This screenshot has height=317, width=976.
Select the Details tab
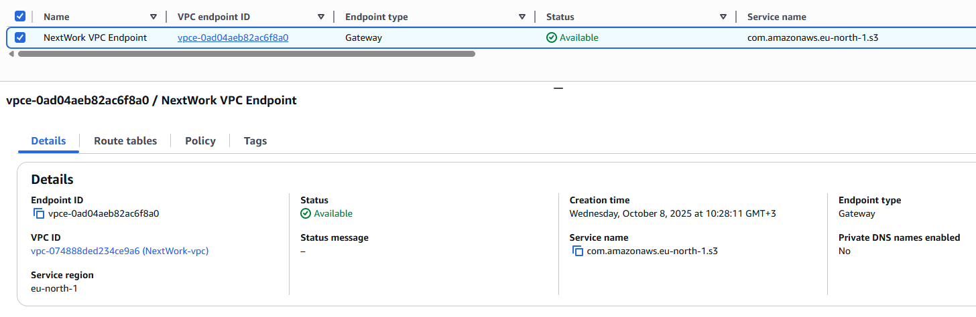[x=48, y=141]
